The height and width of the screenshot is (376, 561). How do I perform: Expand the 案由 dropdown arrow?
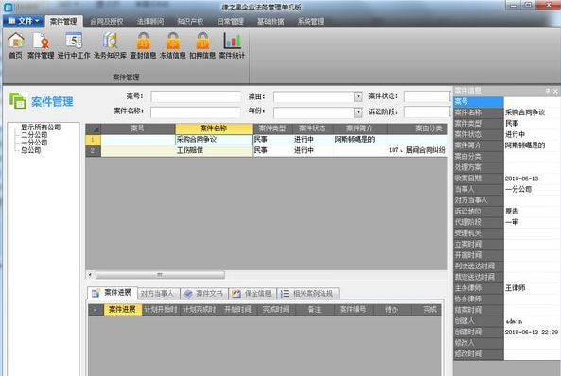point(359,96)
